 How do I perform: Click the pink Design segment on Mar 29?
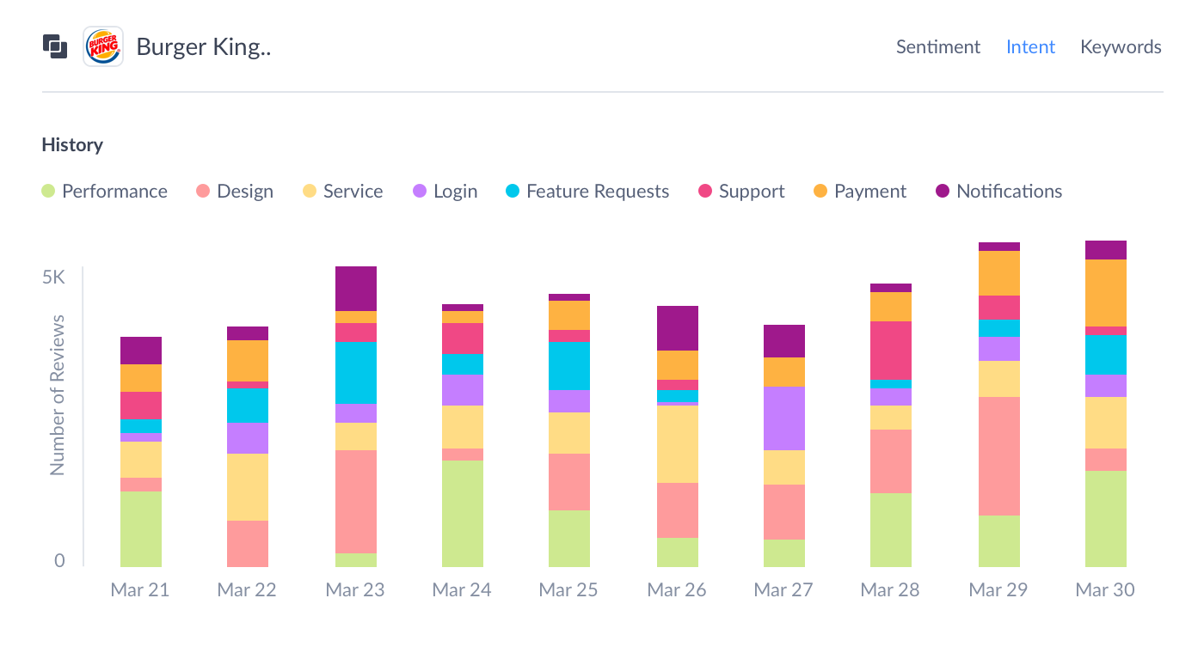pyautogui.click(x=999, y=455)
